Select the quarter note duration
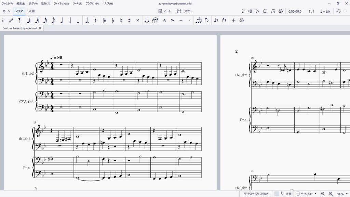This screenshot has width=350, height=197. (x=62, y=21)
